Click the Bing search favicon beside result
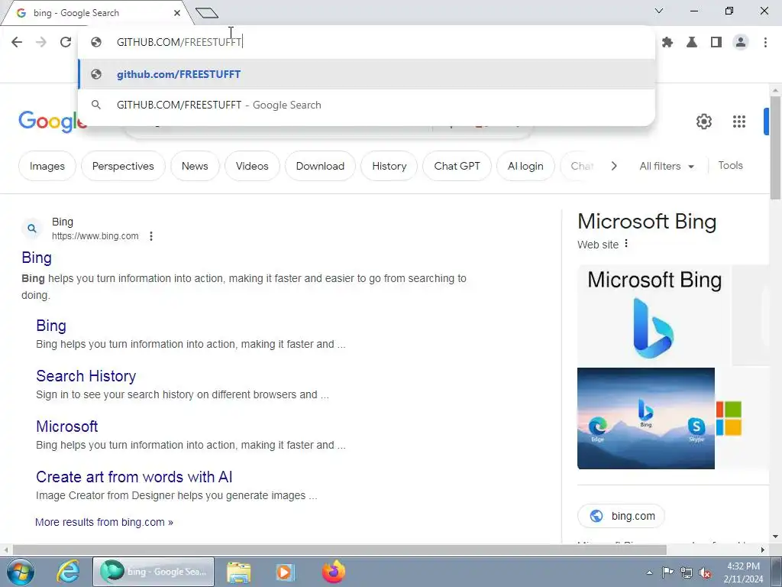The width and height of the screenshot is (782, 587). (x=32, y=229)
